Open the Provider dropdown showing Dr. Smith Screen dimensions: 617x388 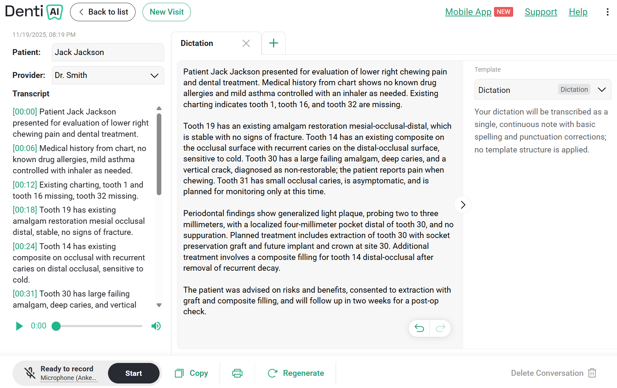[108, 75]
